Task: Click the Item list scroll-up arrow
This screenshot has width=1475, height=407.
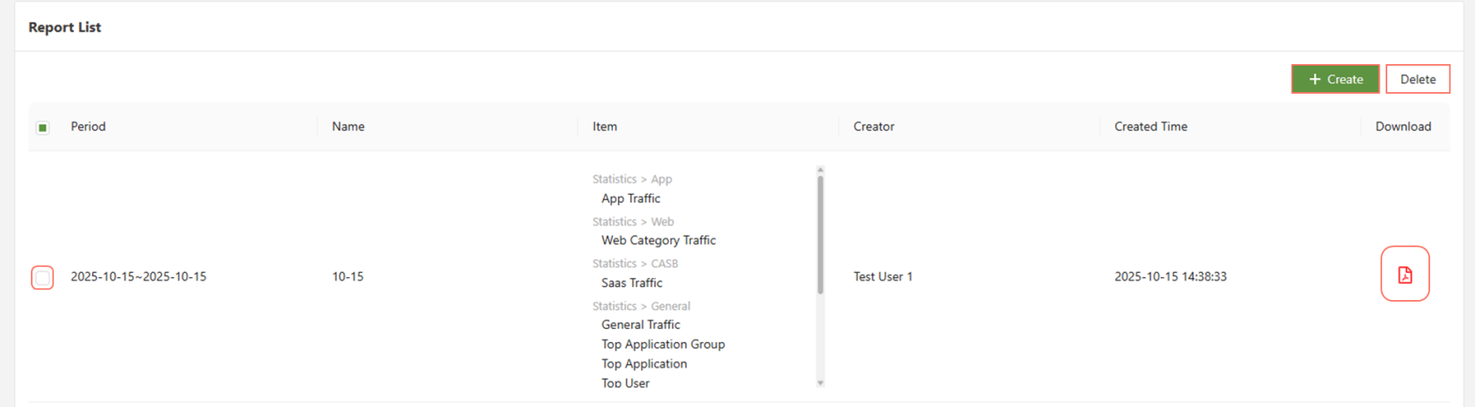Action: [x=820, y=170]
